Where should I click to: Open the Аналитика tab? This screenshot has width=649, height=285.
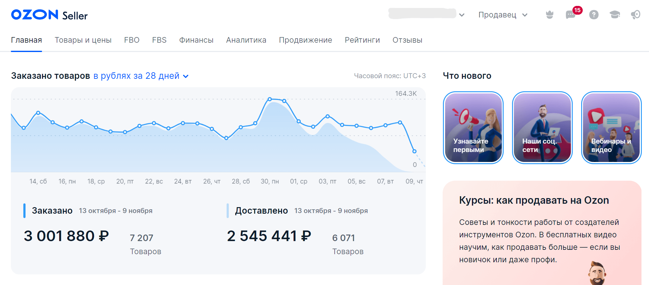click(246, 40)
